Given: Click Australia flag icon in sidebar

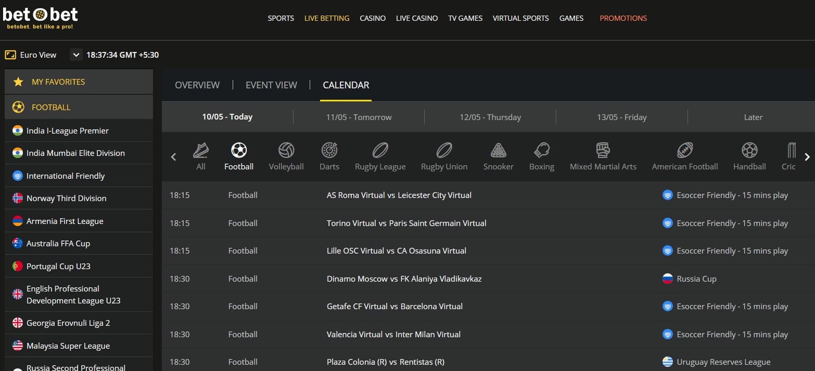Looking at the screenshot, I should (x=18, y=243).
